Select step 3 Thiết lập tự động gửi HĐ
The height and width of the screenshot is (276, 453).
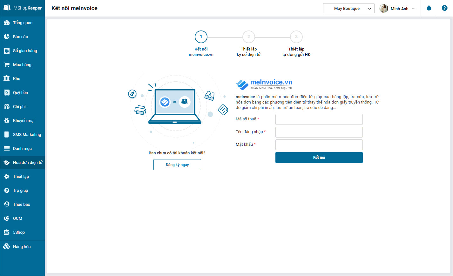(x=296, y=44)
